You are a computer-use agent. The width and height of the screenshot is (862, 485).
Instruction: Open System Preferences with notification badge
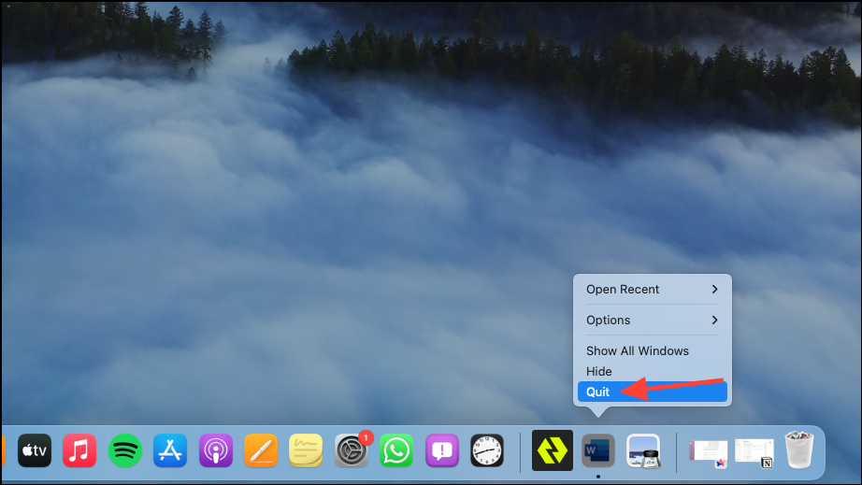352,450
